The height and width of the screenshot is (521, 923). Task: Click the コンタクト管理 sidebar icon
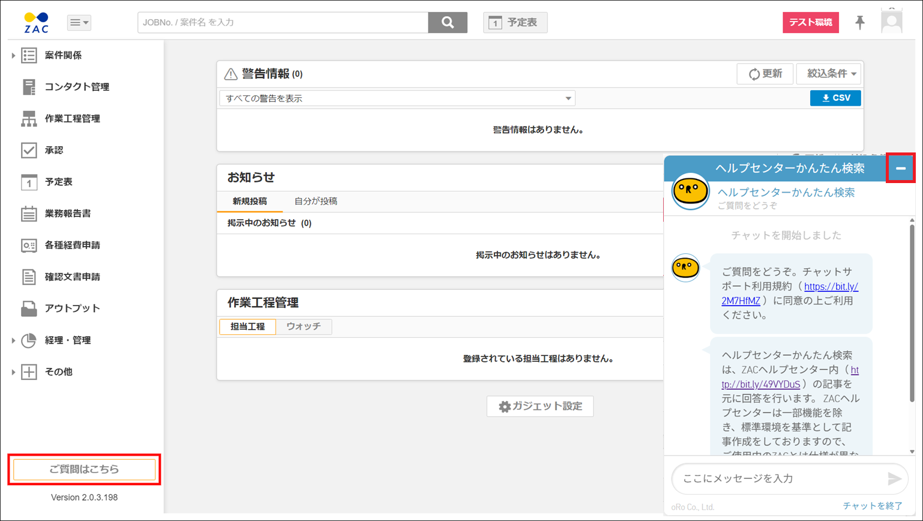[29, 87]
